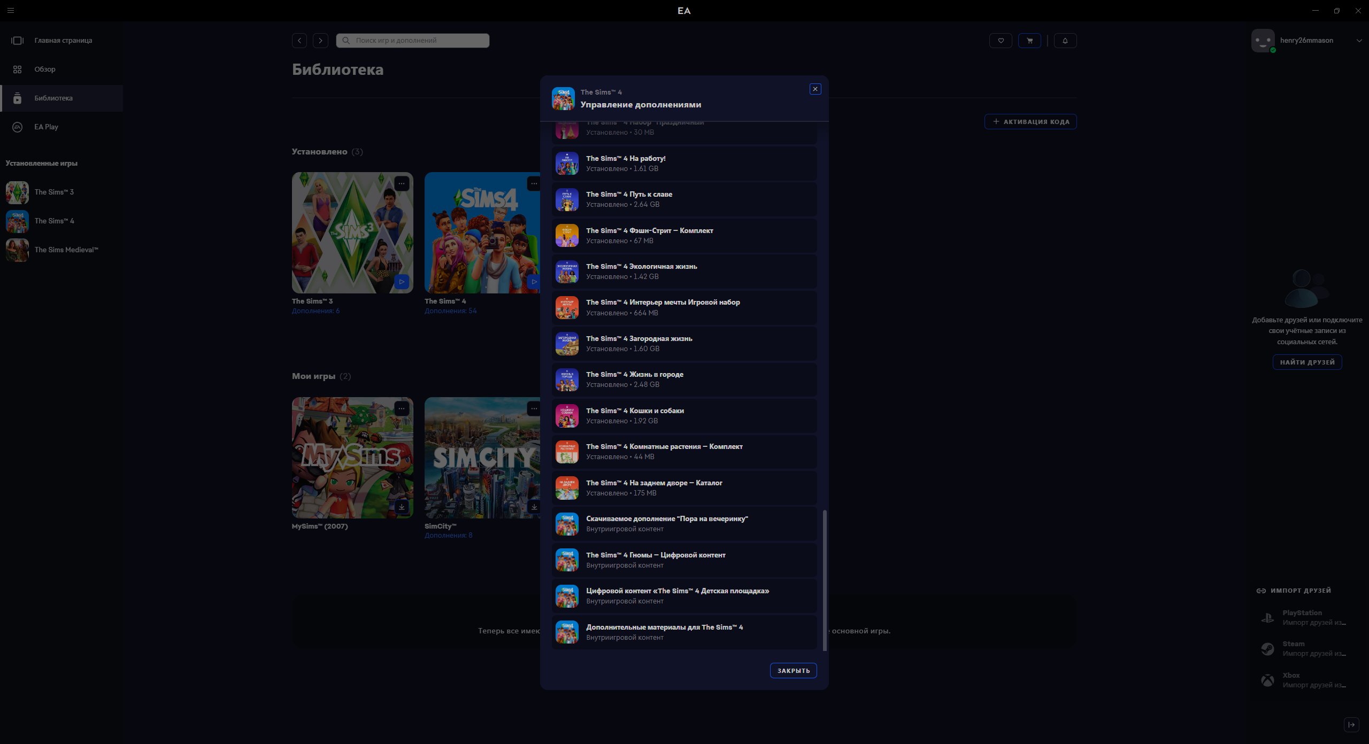The height and width of the screenshot is (744, 1369).
Task: Select the На работу! add-on row
Action: pos(684,164)
